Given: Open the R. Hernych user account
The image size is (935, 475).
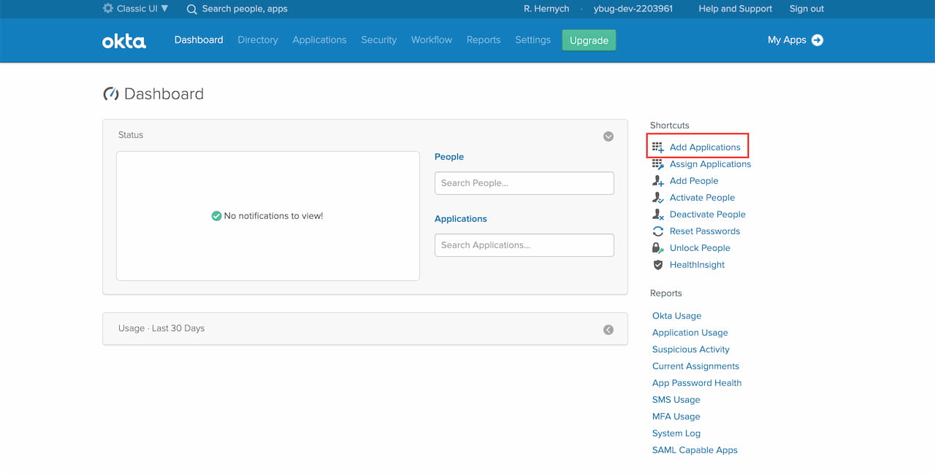Looking at the screenshot, I should click(x=546, y=9).
